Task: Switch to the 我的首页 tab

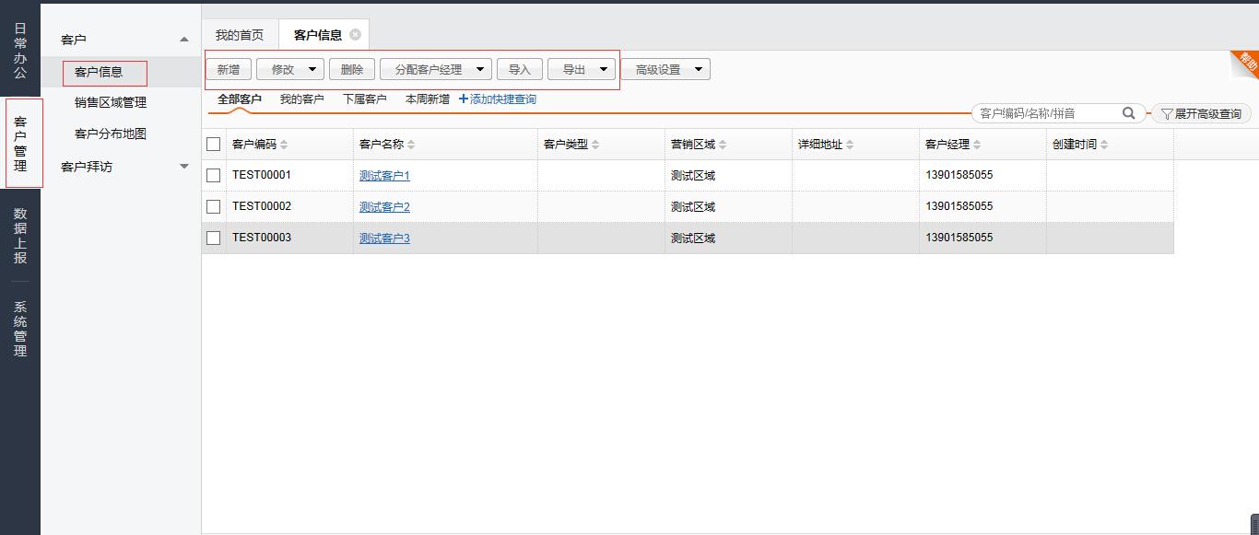Action: 240,35
